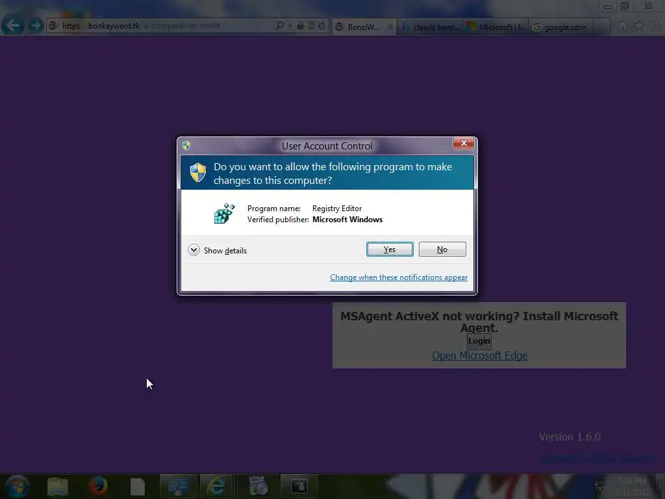Image resolution: width=665 pixels, height=499 pixels.
Task: Click the network tray icon
Action: point(599,486)
